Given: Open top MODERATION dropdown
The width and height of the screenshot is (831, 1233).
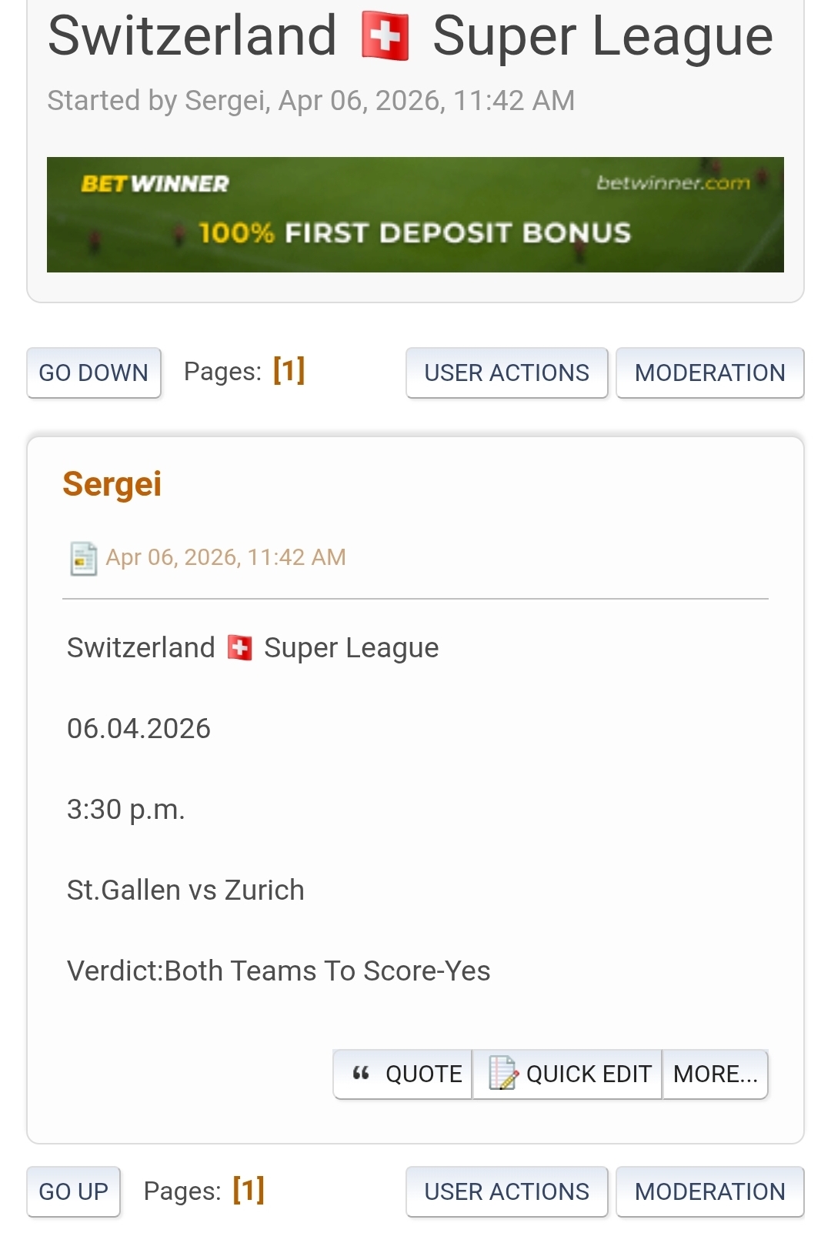Looking at the screenshot, I should click(709, 373).
